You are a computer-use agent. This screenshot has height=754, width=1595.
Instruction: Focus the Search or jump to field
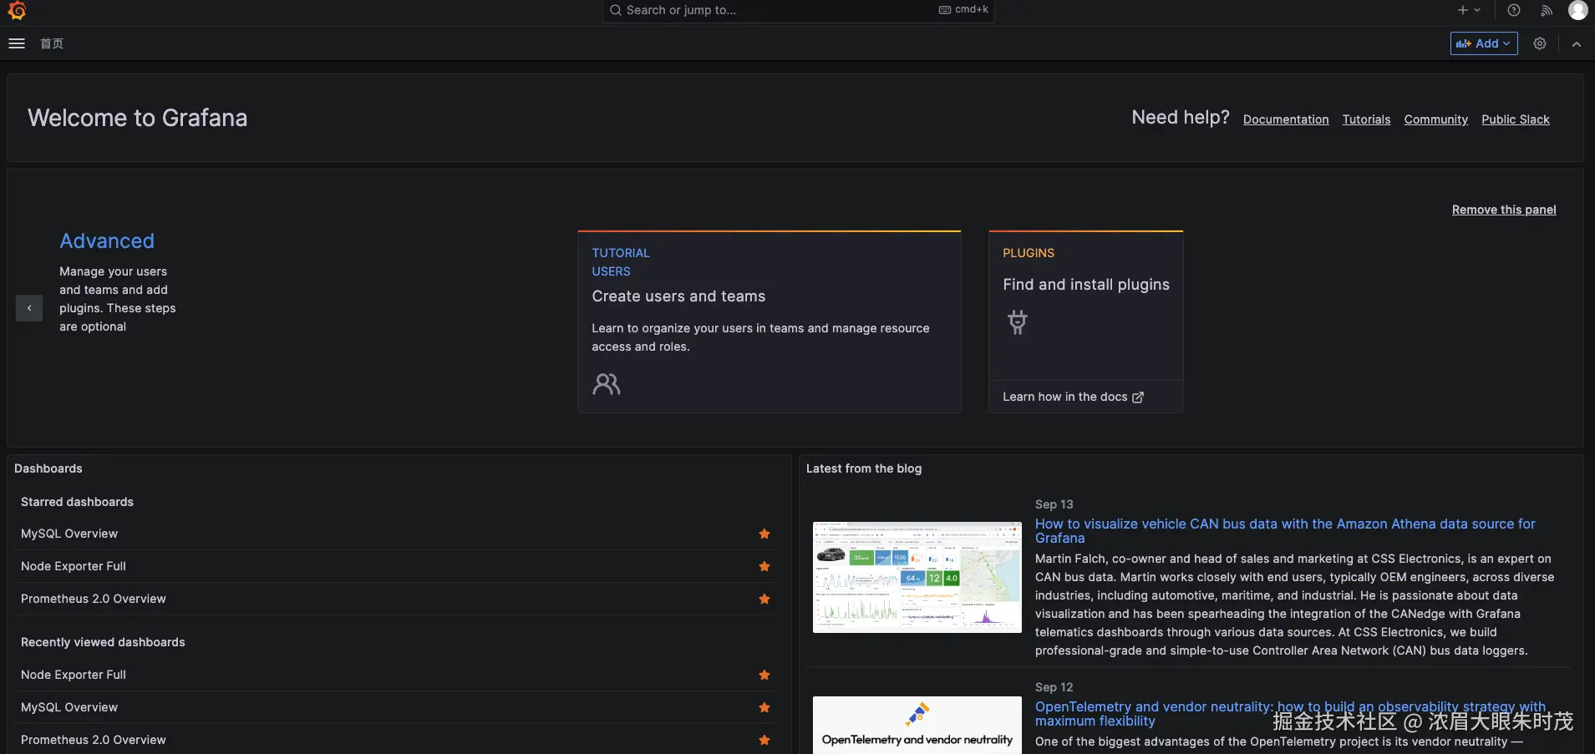tap(777, 10)
